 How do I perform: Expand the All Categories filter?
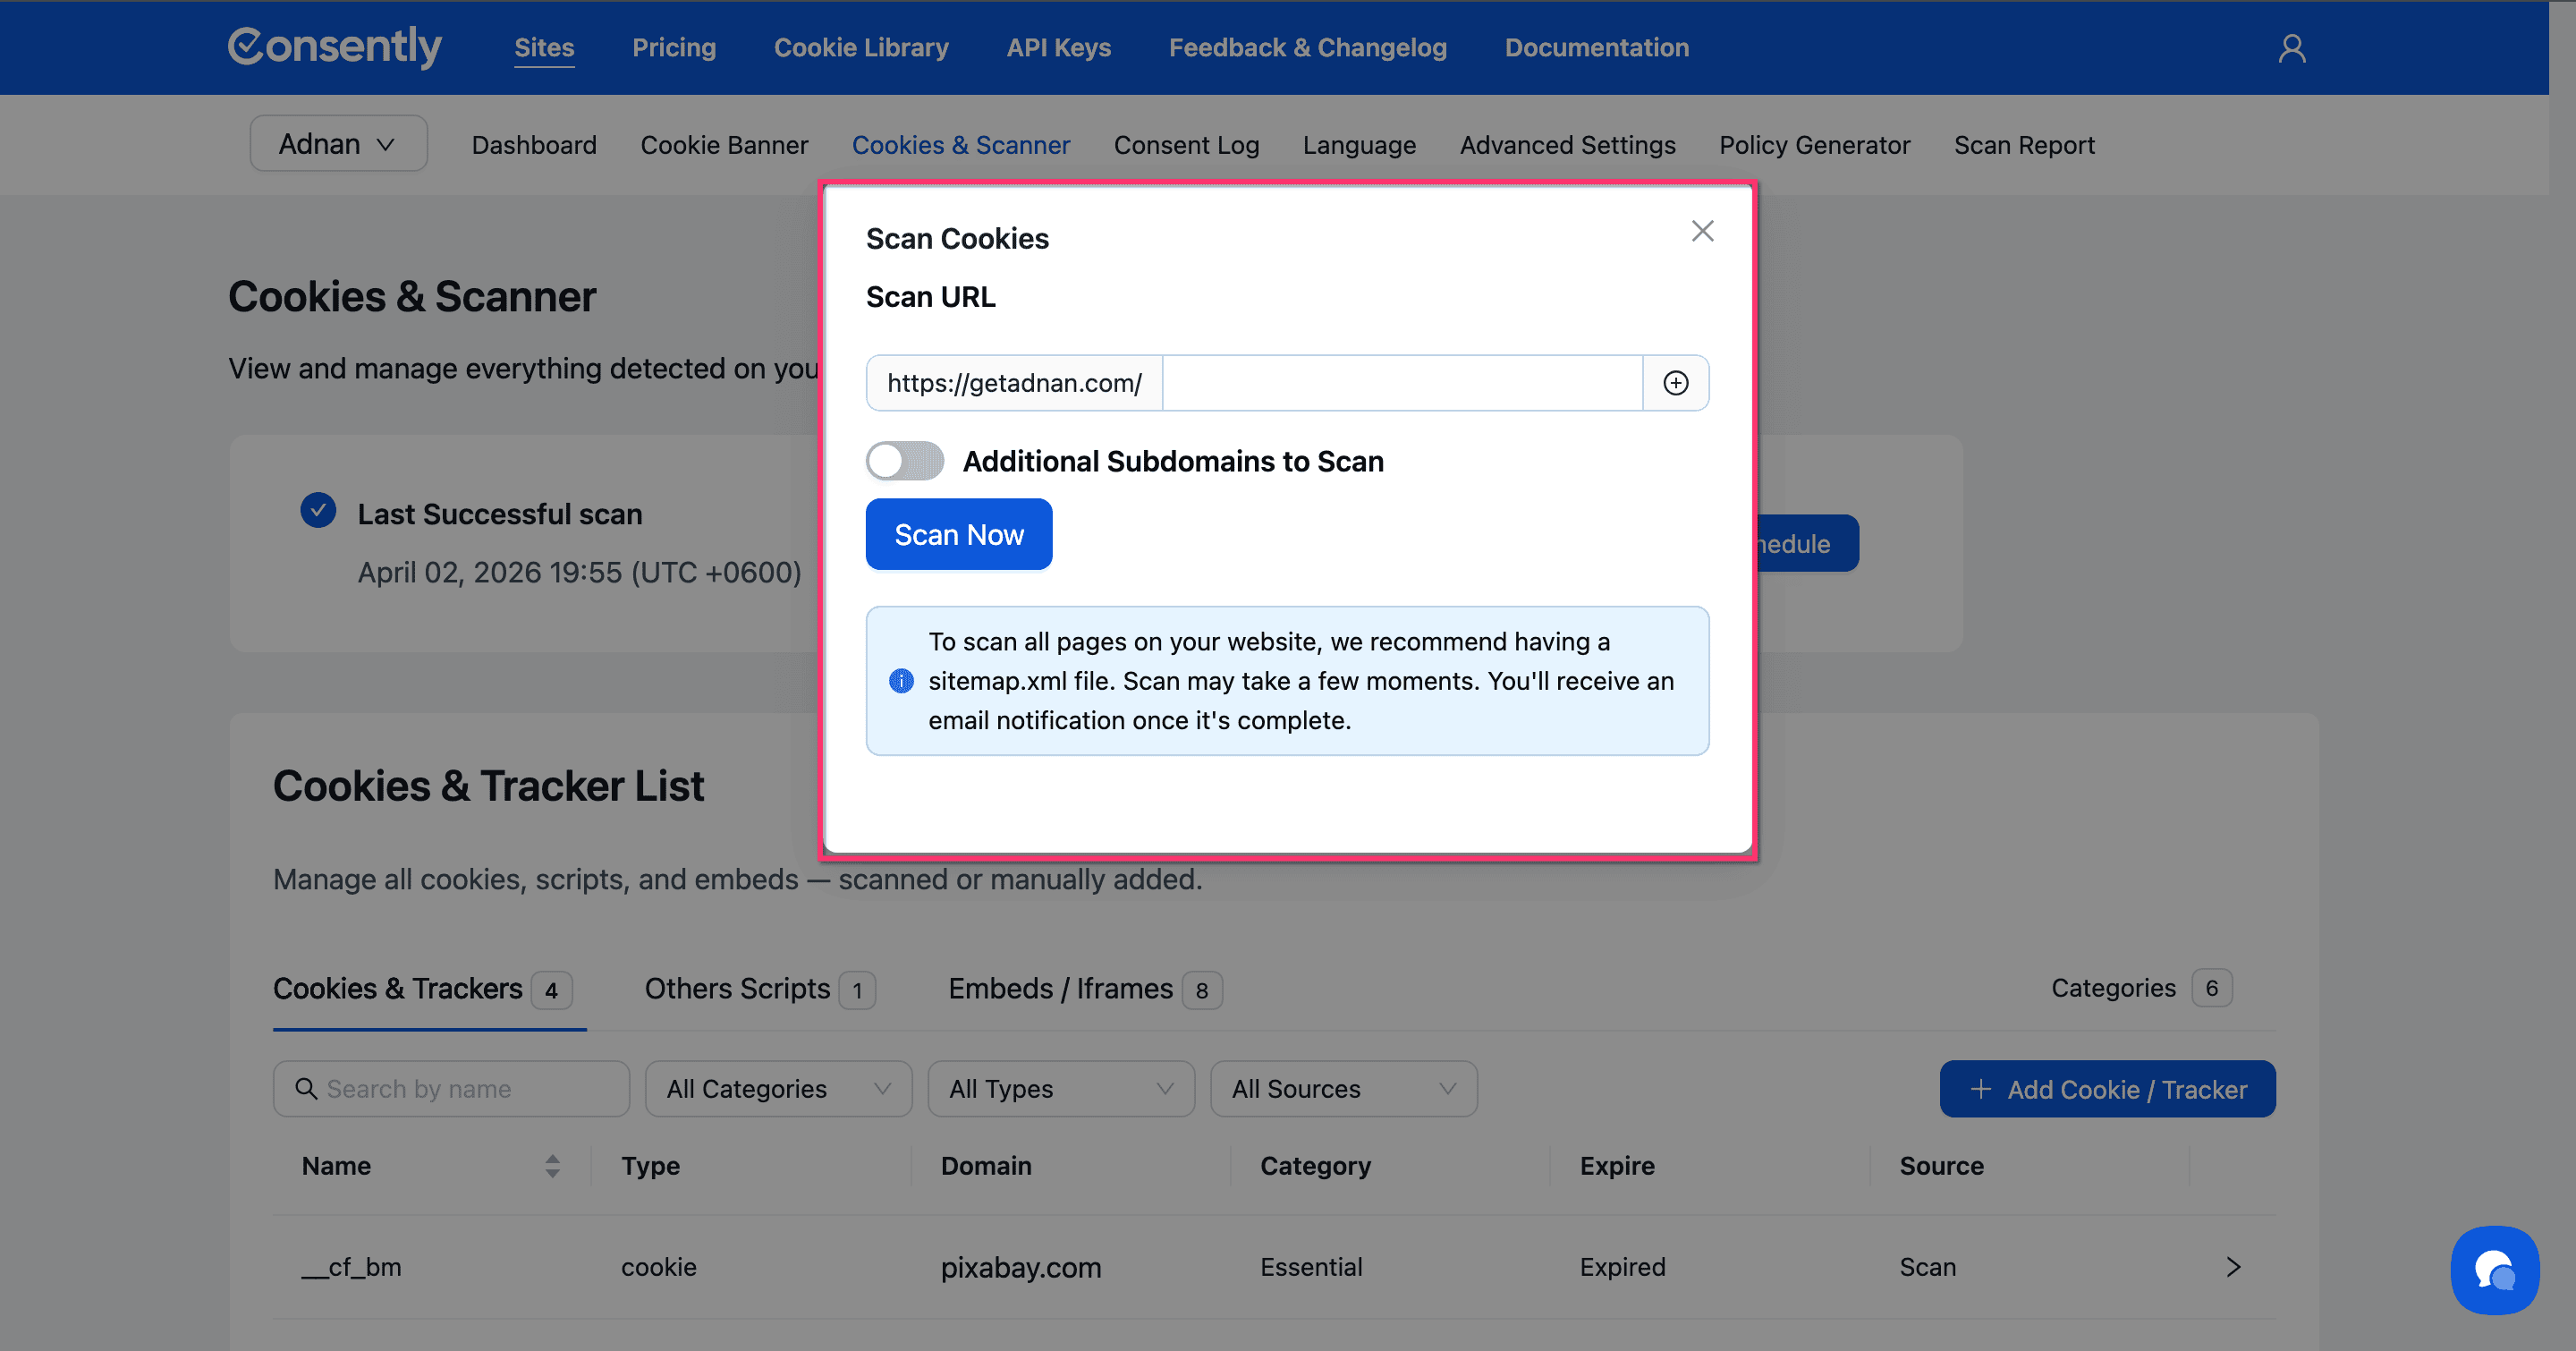[x=778, y=1088]
